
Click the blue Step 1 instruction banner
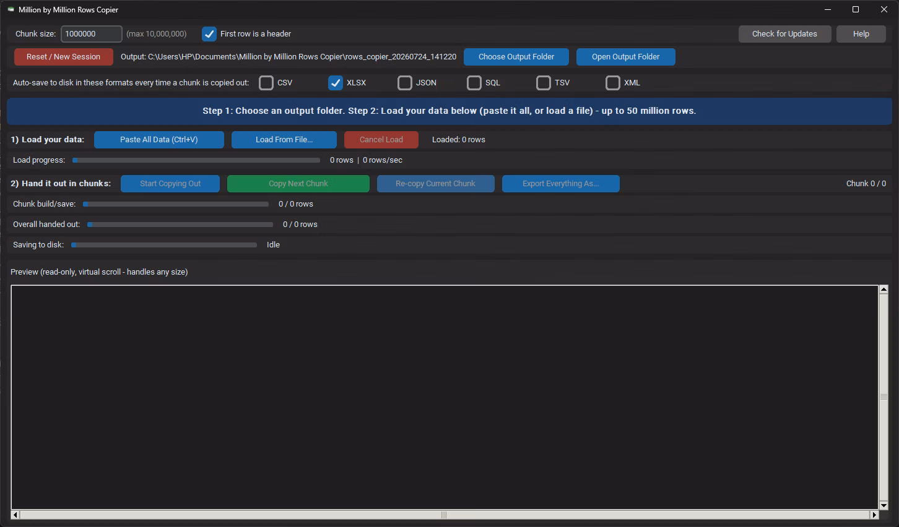449,111
